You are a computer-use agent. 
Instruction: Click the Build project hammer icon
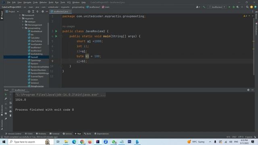click(x=204, y=7)
